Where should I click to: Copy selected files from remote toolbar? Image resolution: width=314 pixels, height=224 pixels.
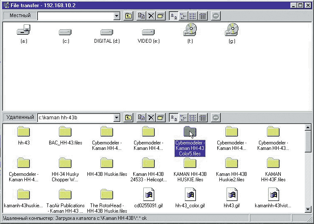click(142, 118)
